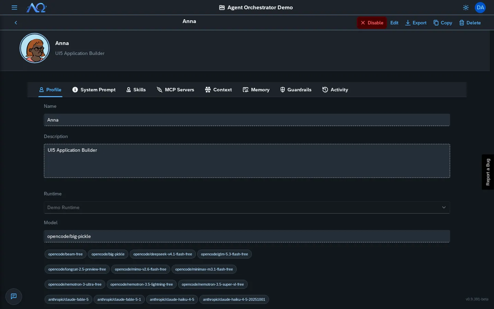Open the chat bubble button
The image size is (494, 309).
click(x=14, y=296)
